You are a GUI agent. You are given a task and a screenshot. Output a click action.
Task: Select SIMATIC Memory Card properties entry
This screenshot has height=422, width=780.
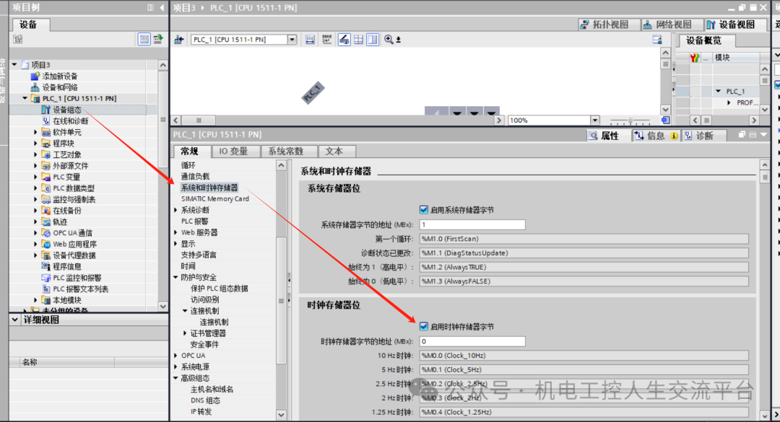(x=215, y=199)
